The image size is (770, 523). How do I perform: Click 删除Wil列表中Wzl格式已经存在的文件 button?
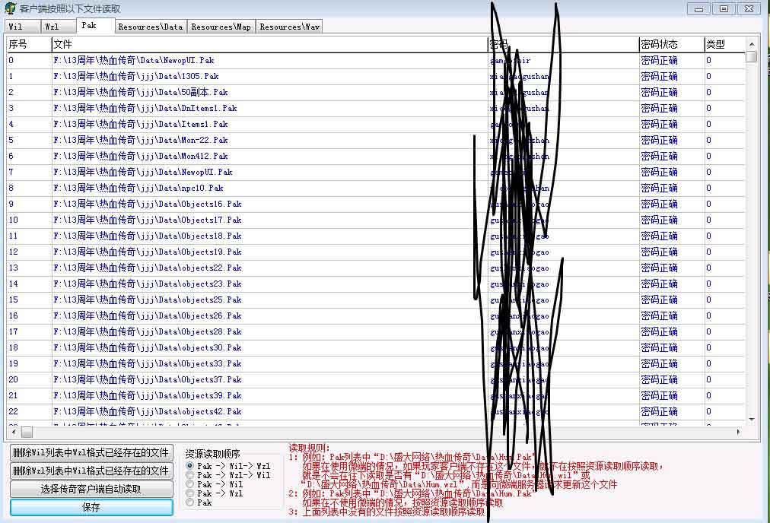click(x=91, y=452)
